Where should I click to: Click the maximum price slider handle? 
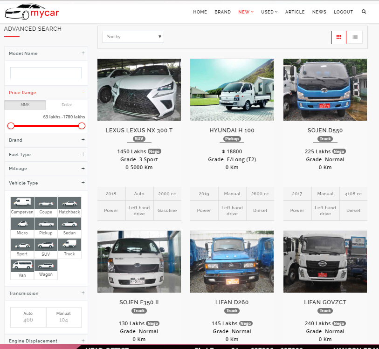click(x=82, y=126)
